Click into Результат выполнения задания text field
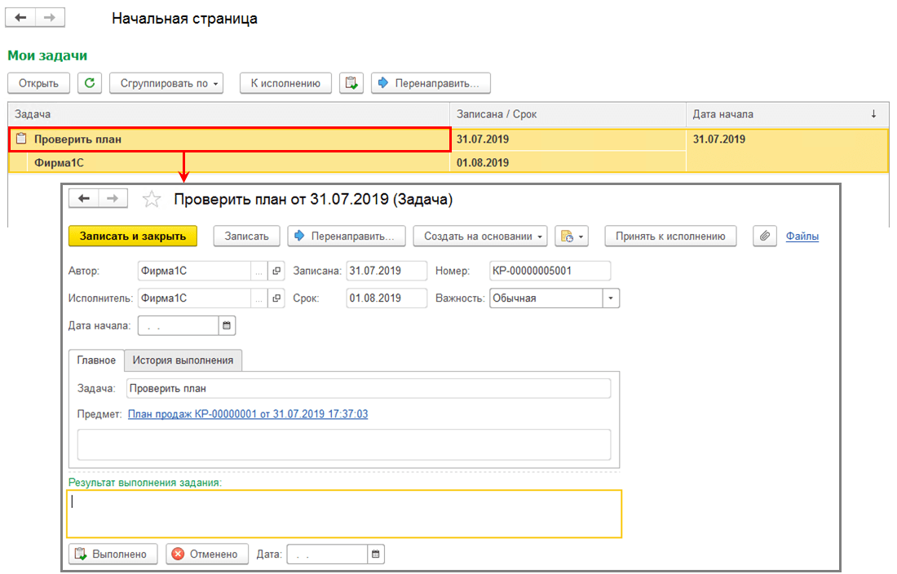The width and height of the screenshot is (897, 574). (x=344, y=514)
